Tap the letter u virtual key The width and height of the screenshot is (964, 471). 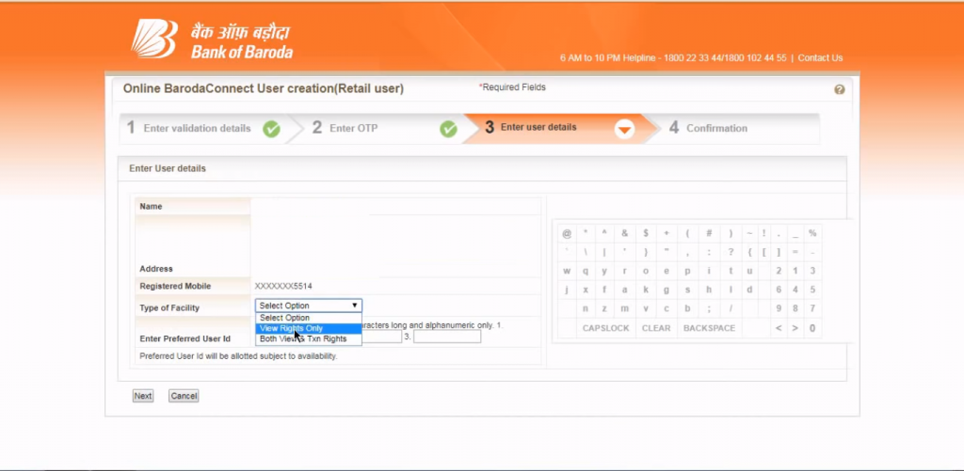point(749,271)
